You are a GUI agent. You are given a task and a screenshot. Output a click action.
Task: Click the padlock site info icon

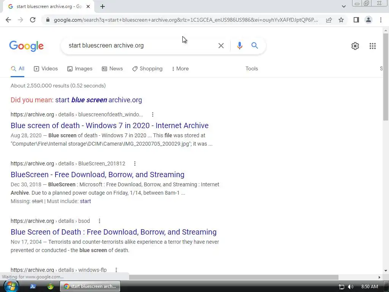click(x=48, y=20)
